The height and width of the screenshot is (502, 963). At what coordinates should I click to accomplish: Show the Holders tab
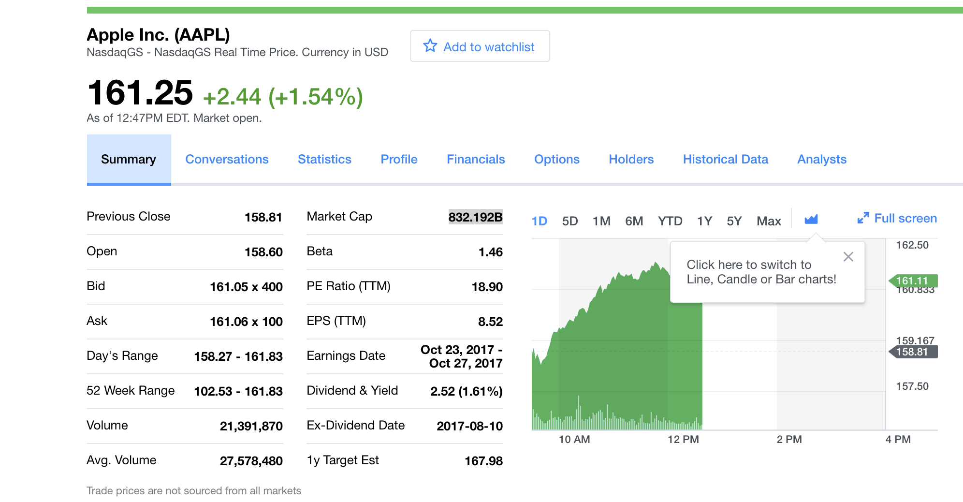click(631, 159)
